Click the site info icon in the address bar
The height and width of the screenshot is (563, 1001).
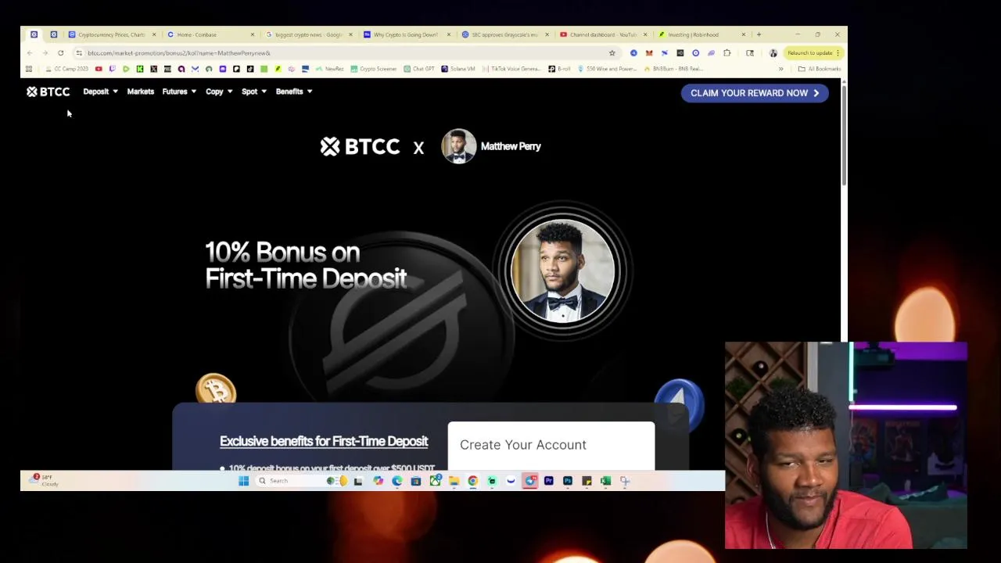point(79,53)
